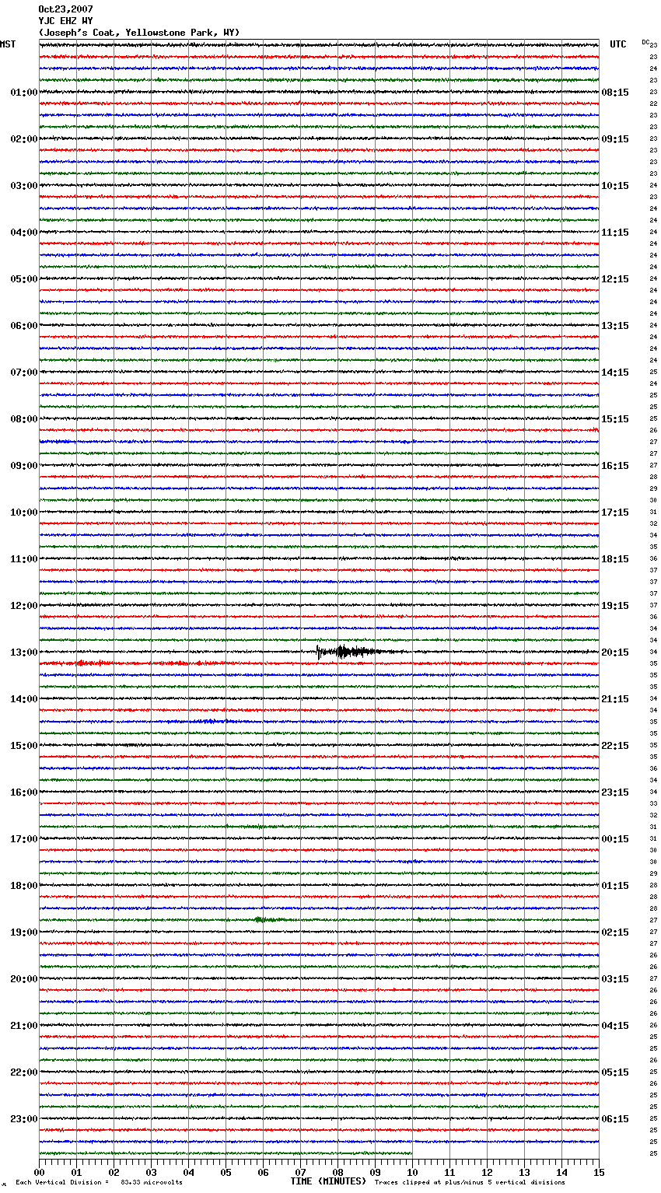This screenshot has width=661, height=1193.
Task: Click the 'Joseph's Coat, Yellowstone Park, WY' title
Action: coord(139,33)
